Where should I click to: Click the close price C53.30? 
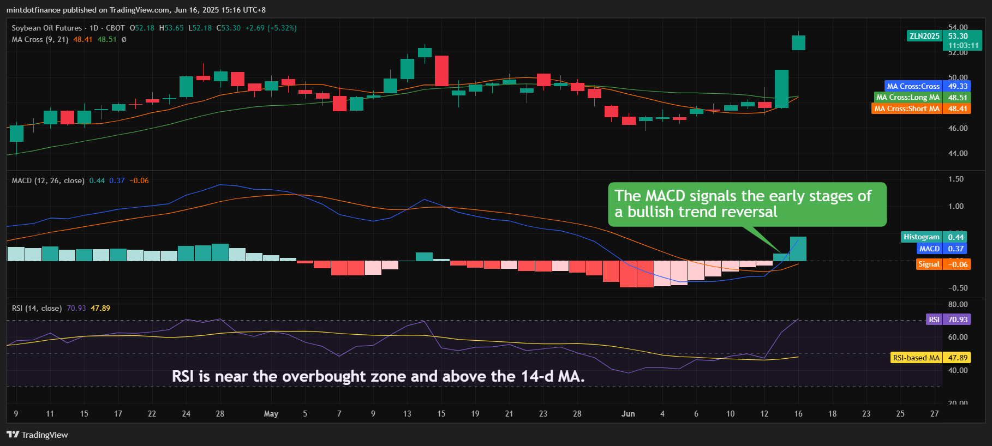pyautogui.click(x=229, y=28)
